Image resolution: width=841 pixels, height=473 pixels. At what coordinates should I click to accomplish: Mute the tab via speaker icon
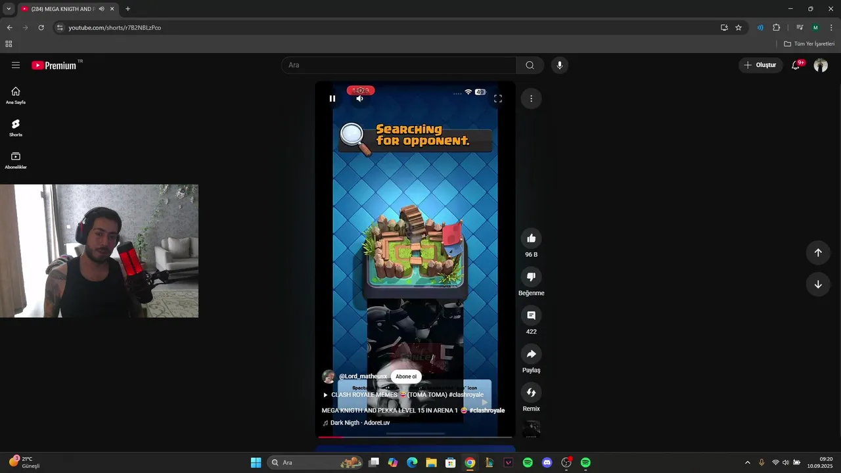coord(101,9)
